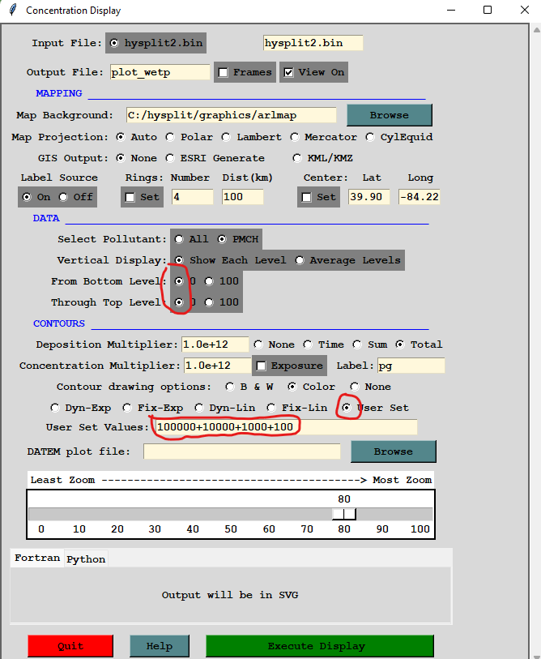The image size is (541, 659).
Task: Choose All pollutants option
Action: (178, 239)
